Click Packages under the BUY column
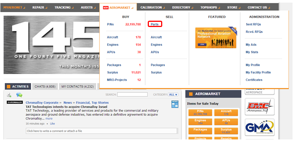Image resolution: width=297 pixels, height=142 pixels. [x=114, y=65]
